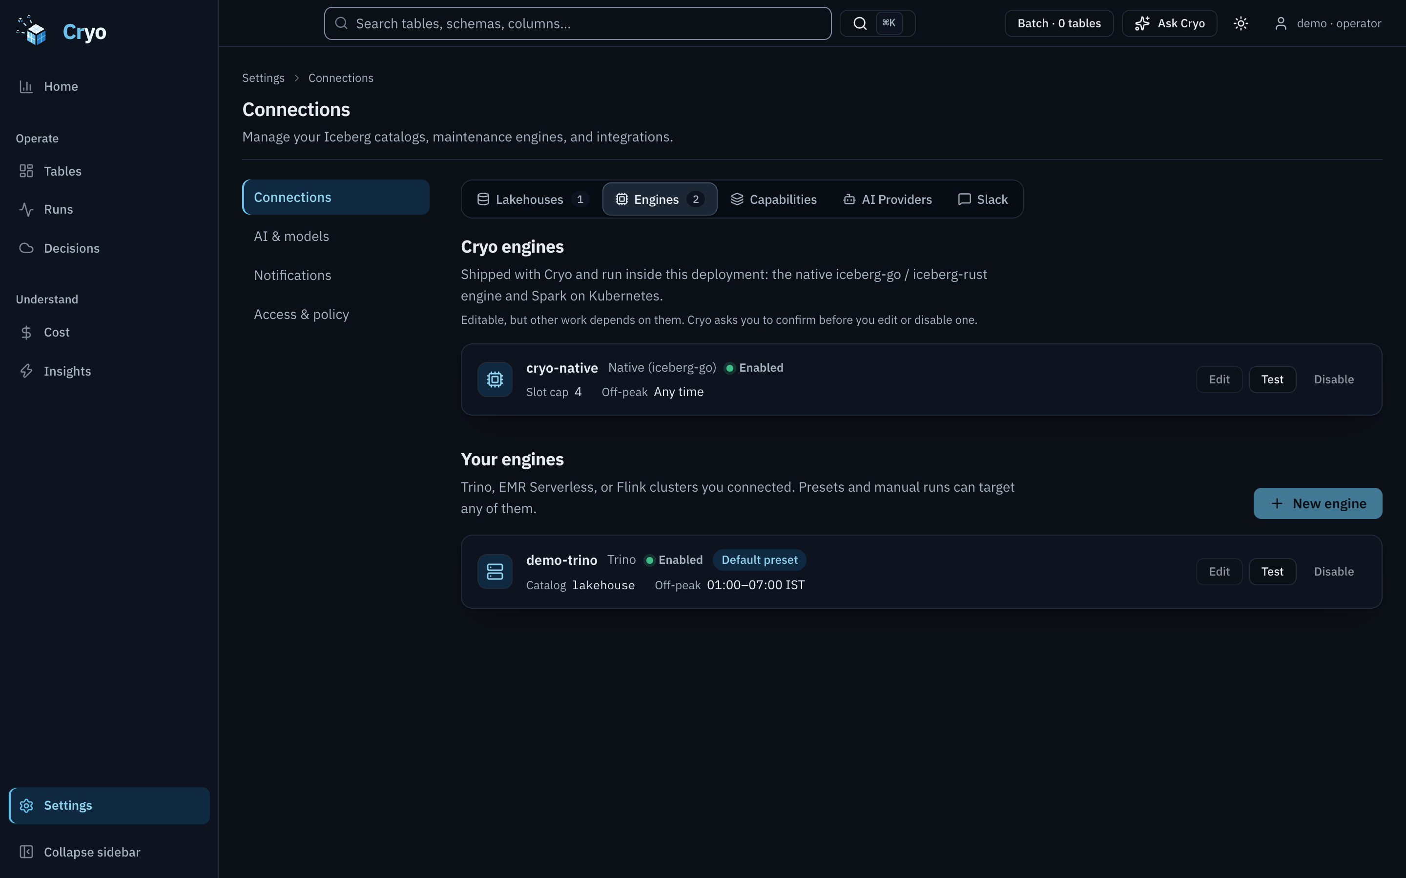Open the Insights lightning page
The width and height of the screenshot is (1406, 878).
click(x=109, y=371)
